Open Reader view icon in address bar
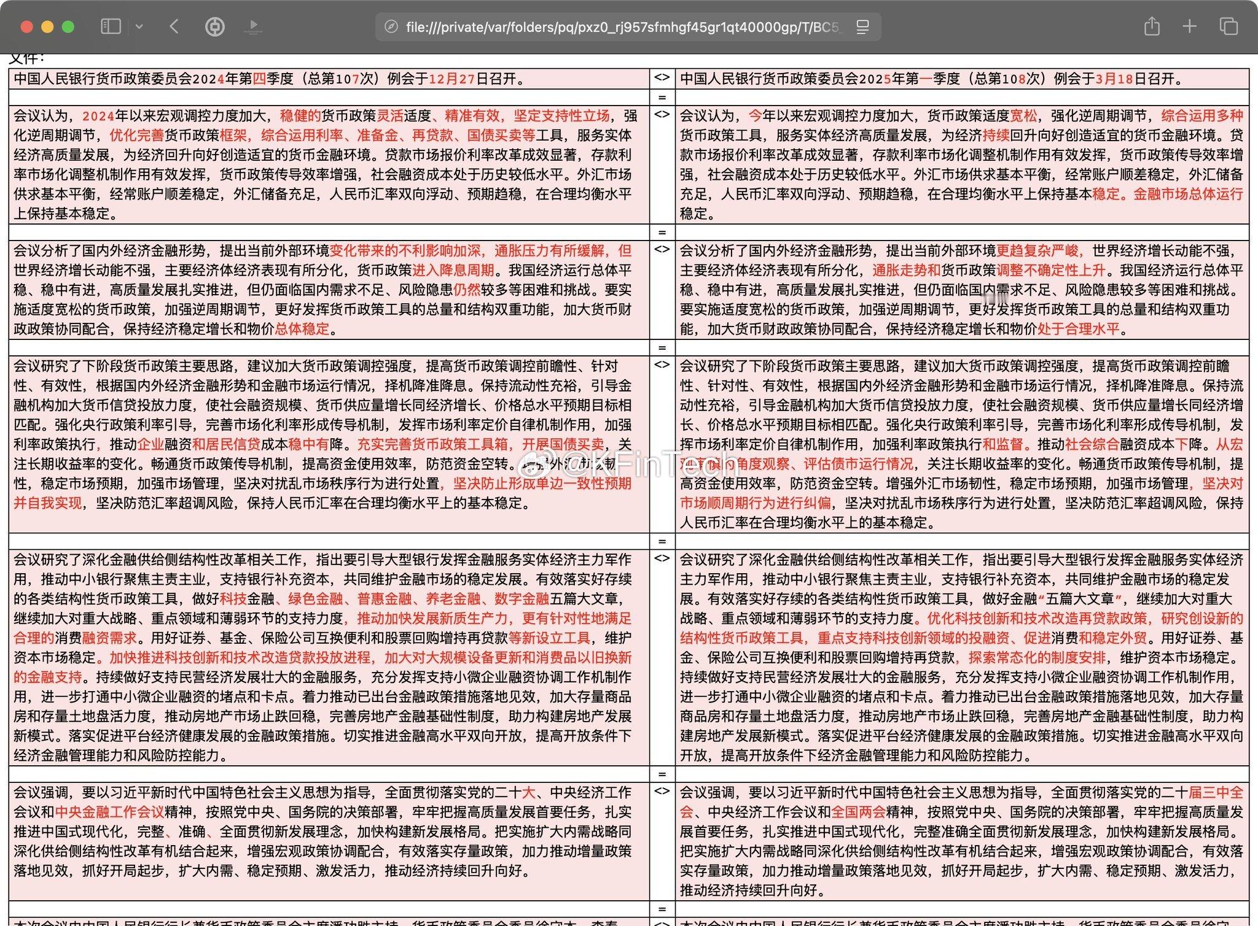 pos(862,27)
